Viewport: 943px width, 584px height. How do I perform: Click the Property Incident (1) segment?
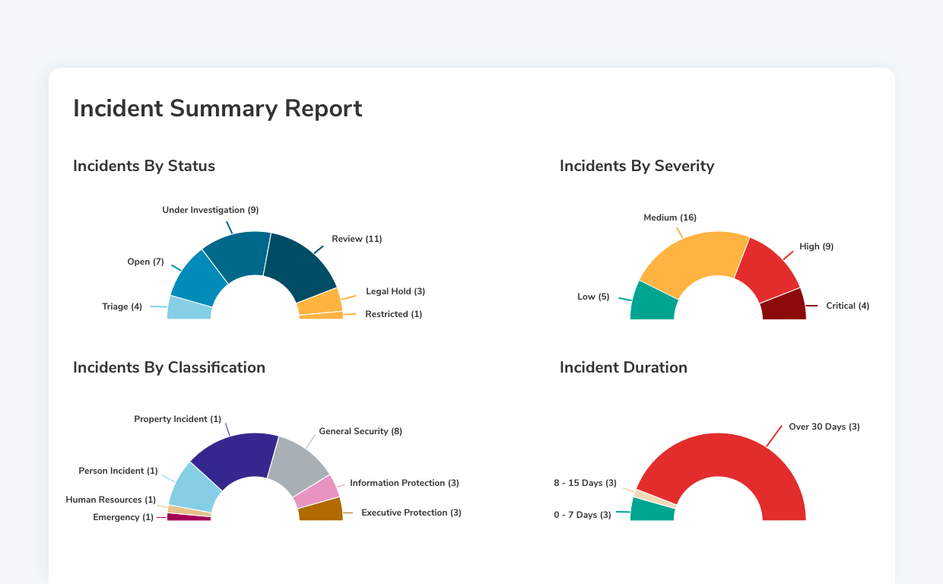243,452
